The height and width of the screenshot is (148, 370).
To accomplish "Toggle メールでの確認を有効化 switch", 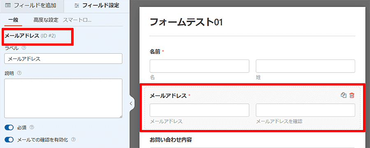I will point(9,140).
